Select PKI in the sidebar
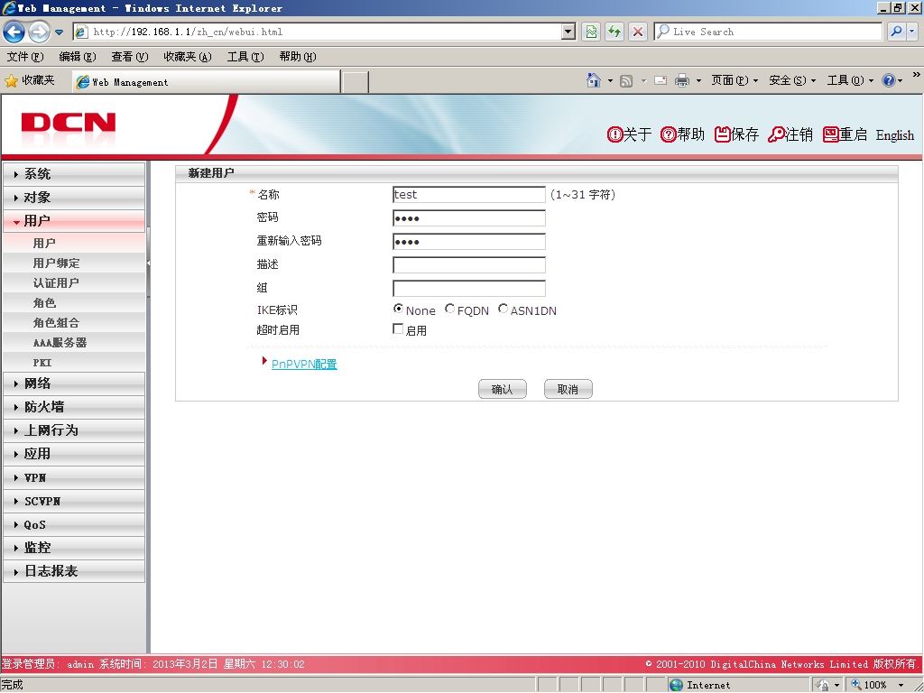The height and width of the screenshot is (693, 924). pos(42,363)
